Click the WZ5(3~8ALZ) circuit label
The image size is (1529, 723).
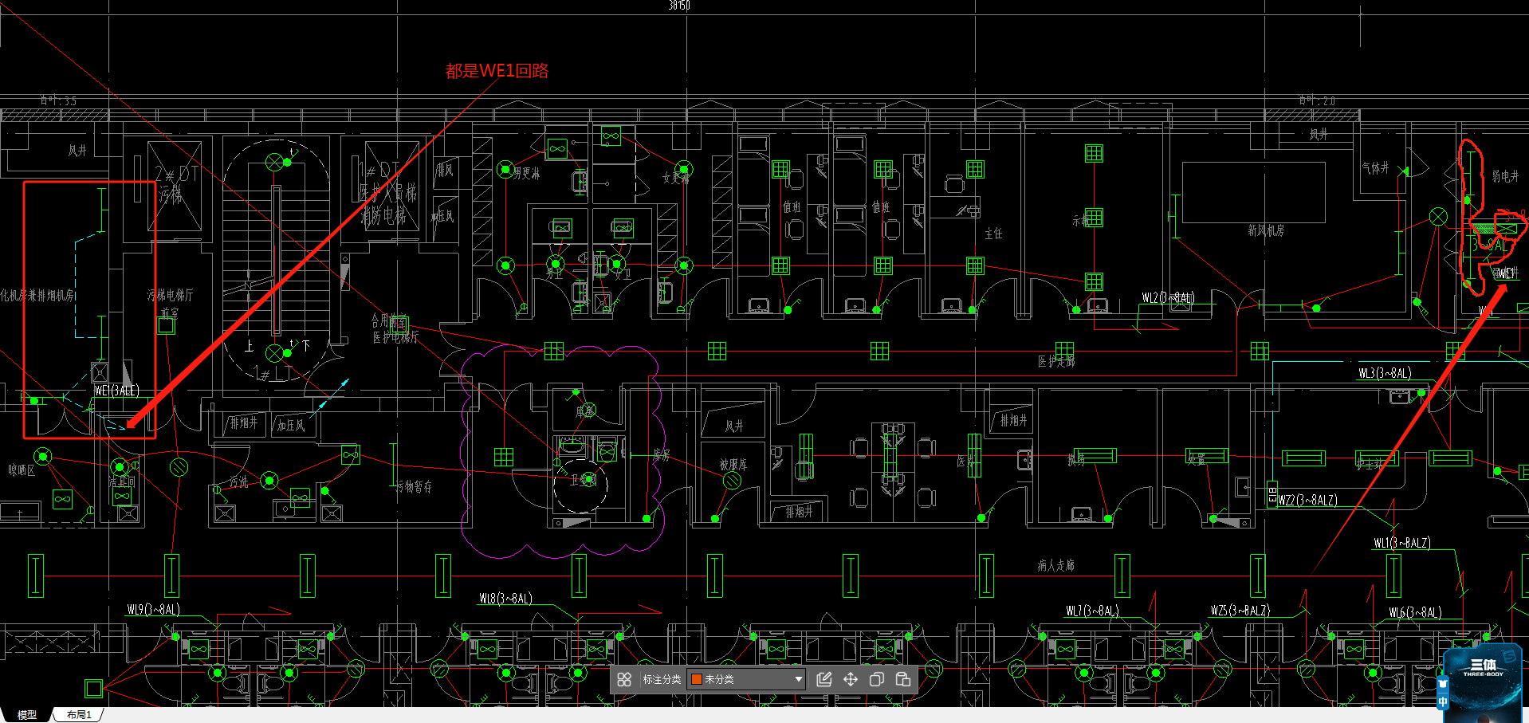tap(1240, 611)
